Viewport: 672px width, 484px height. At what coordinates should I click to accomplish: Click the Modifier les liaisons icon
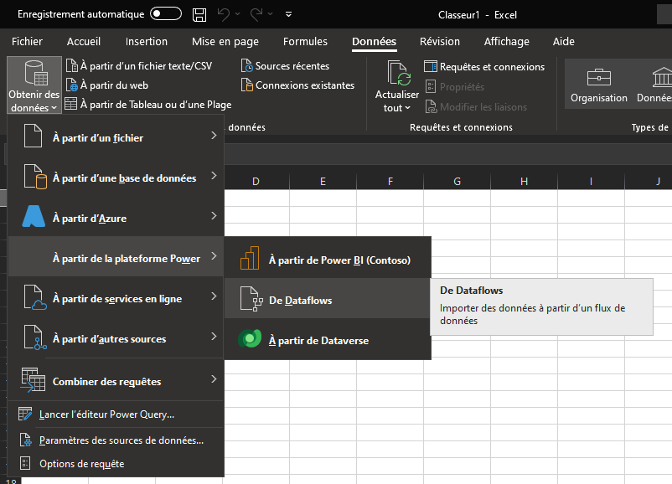[x=431, y=106]
